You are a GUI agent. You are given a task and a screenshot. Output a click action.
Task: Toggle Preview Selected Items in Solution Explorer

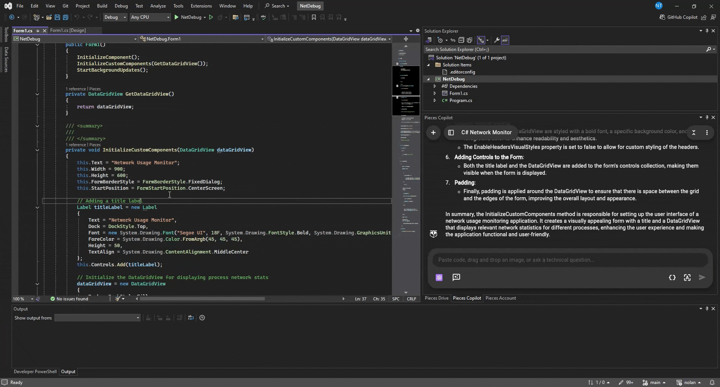[505, 40]
